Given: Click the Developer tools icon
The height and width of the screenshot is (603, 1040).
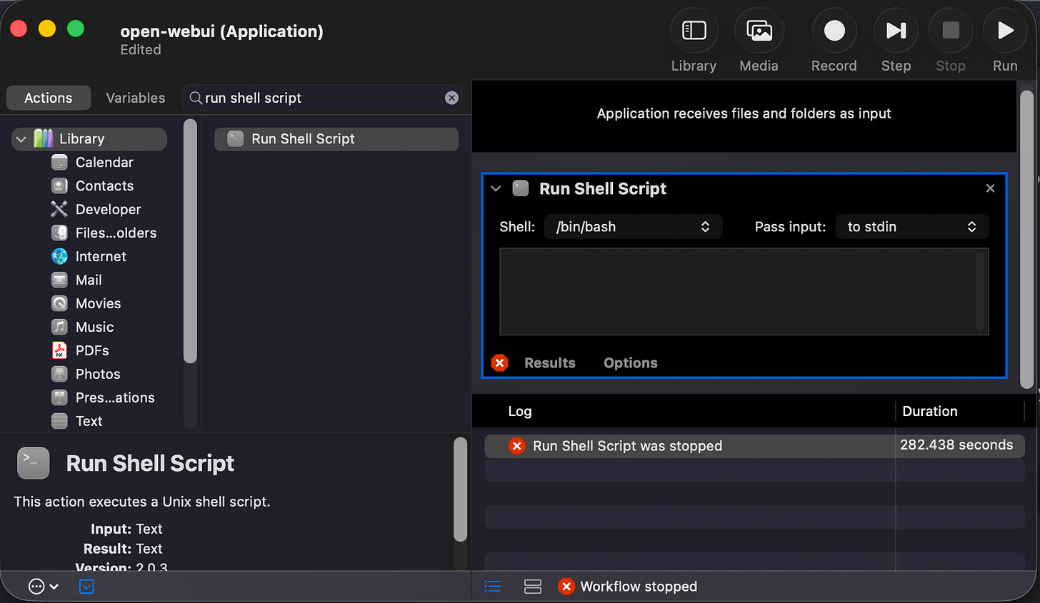Looking at the screenshot, I should (59, 209).
